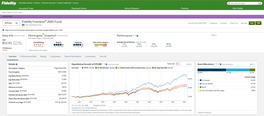Open the help icon next to Details
The width and height of the screenshot is (264, 116).
[16, 64]
